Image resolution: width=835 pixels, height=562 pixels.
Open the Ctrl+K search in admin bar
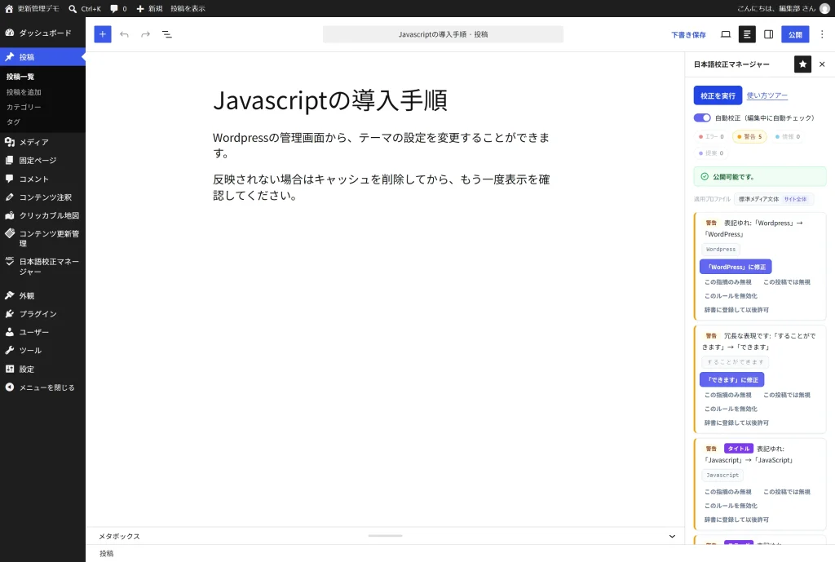pyautogui.click(x=85, y=8)
